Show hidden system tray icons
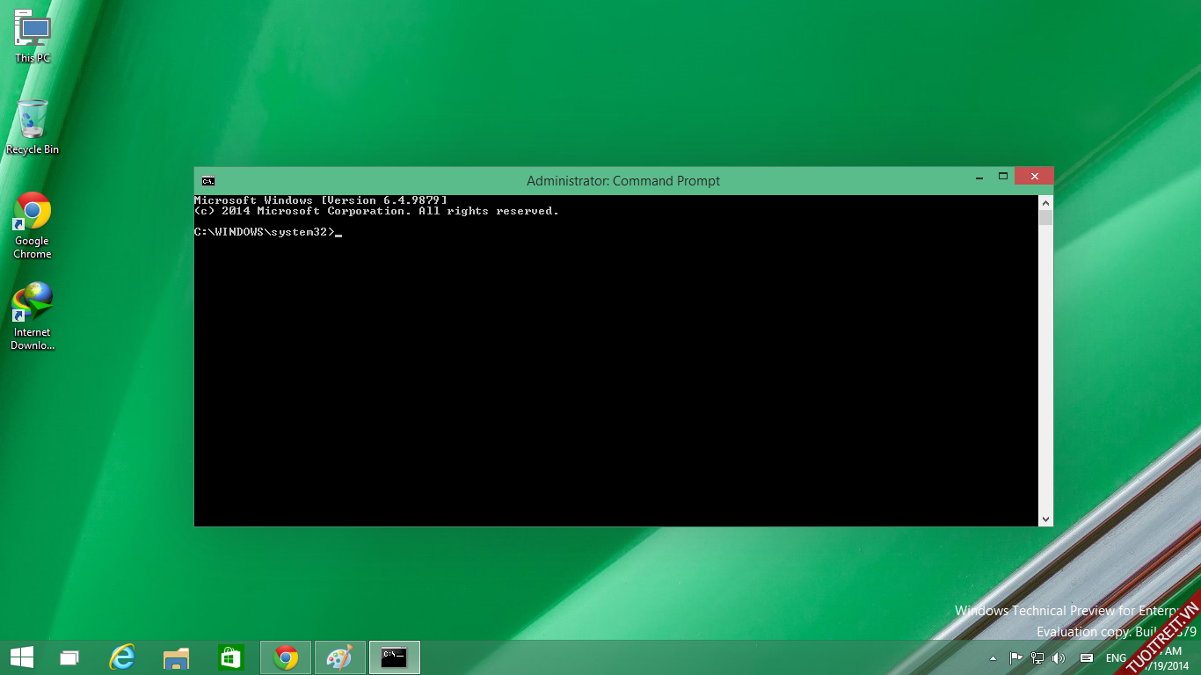This screenshot has width=1201, height=675. 994,658
